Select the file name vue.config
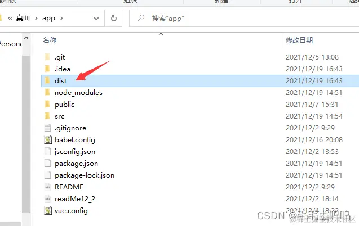The height and width of the screenshot is (226, 359). tap(71, 211)
